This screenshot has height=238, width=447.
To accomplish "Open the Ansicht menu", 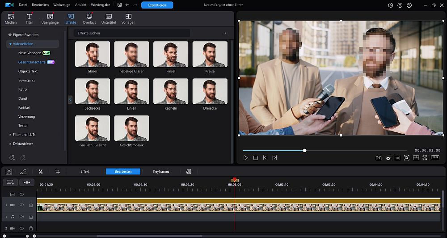I will click(80, 5).
